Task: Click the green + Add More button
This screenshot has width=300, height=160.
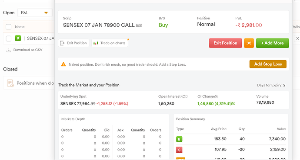Action: click(x=273, y=43)
